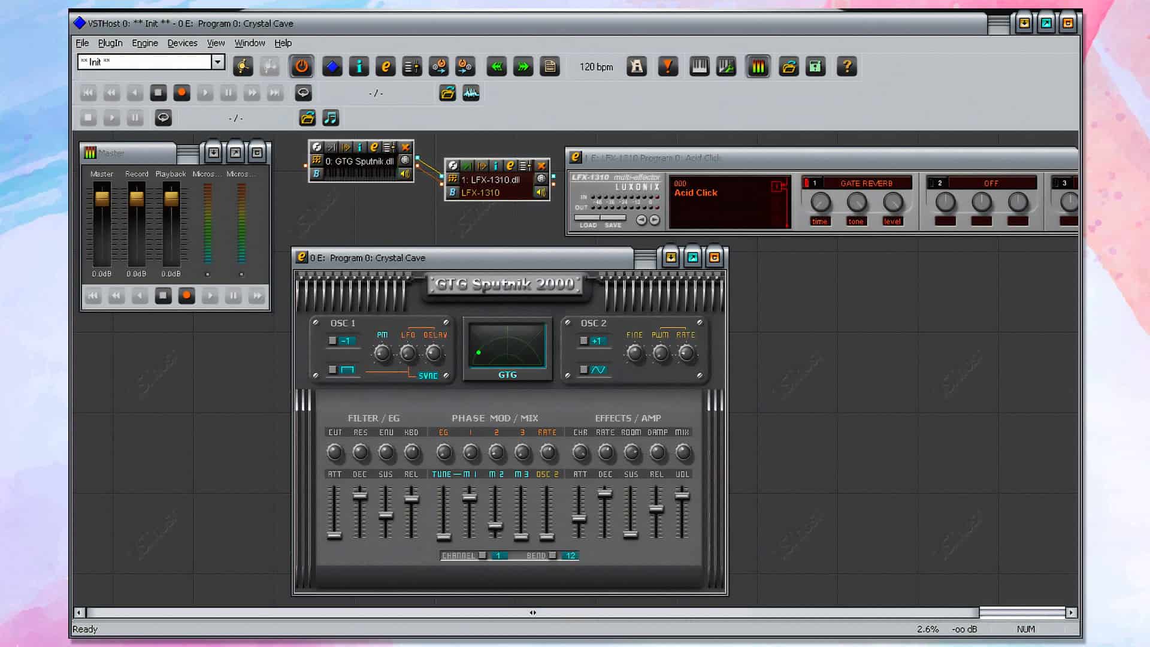Select next program green arrows icon
This screenshot has height=647, width=1150.
click(523, 66)
